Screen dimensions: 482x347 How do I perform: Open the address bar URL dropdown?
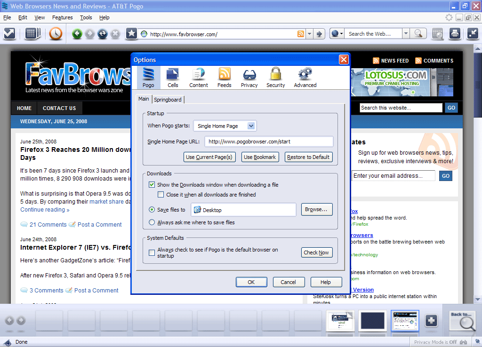(x=309, y=34)
